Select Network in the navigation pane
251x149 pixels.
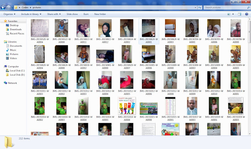click(x=11, y=83)
